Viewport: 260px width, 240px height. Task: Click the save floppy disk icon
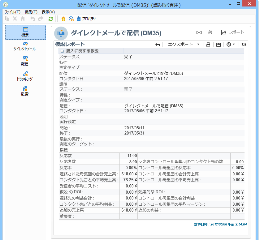(x=219, y=45)
